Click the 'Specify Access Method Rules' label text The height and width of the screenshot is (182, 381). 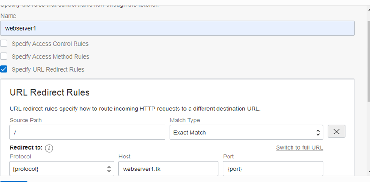51,57
